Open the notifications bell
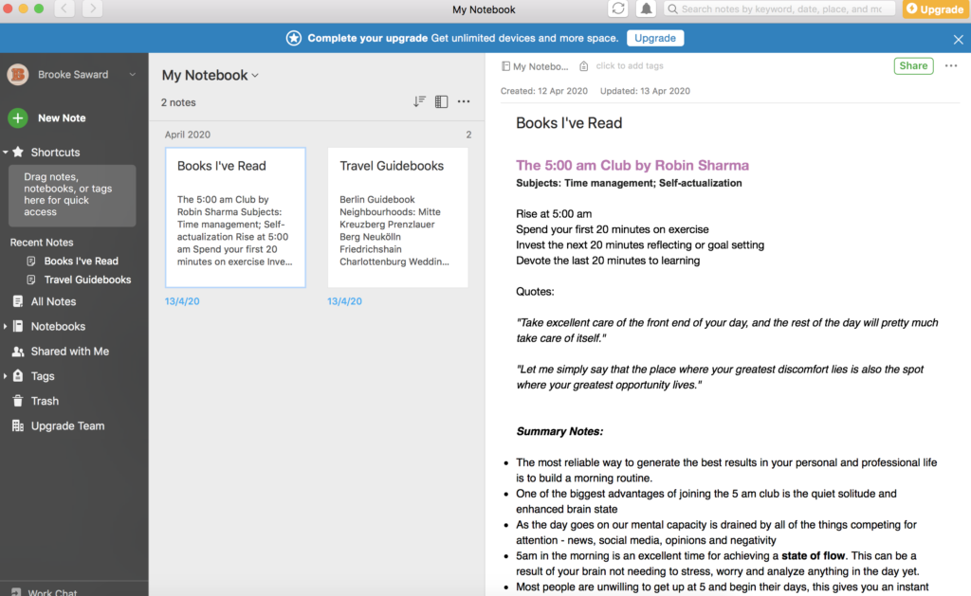This screenshot has height=596, width=971. 646,9
